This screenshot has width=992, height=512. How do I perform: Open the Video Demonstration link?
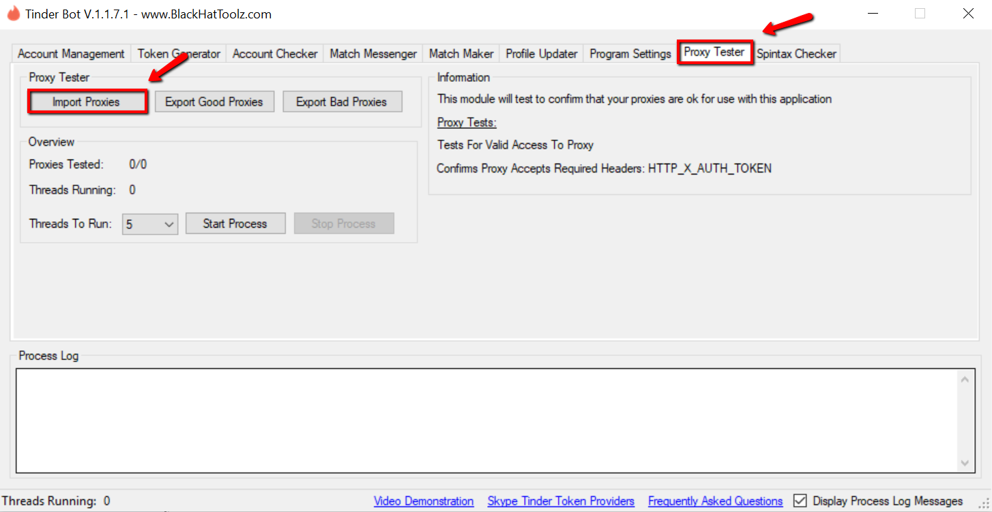[x=424, y=501]
